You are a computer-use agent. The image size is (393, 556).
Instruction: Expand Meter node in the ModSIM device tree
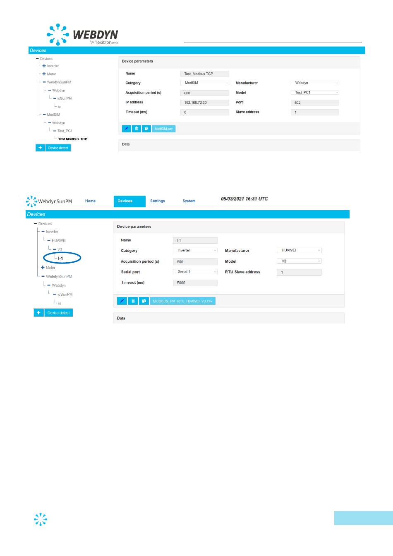coord(44,74)
